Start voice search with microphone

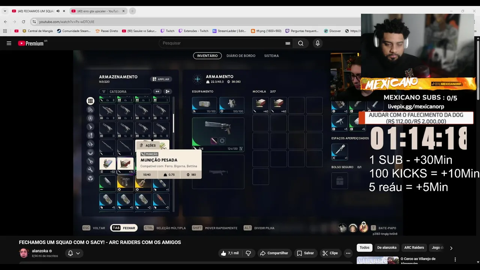318,43
